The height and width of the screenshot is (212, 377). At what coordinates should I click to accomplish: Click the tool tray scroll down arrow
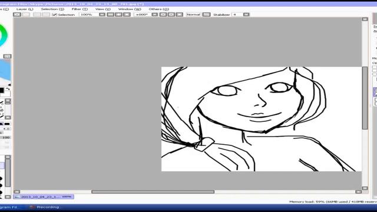pos(8,118)
